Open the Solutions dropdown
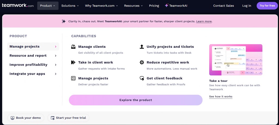279x125 pixels. 70,6
